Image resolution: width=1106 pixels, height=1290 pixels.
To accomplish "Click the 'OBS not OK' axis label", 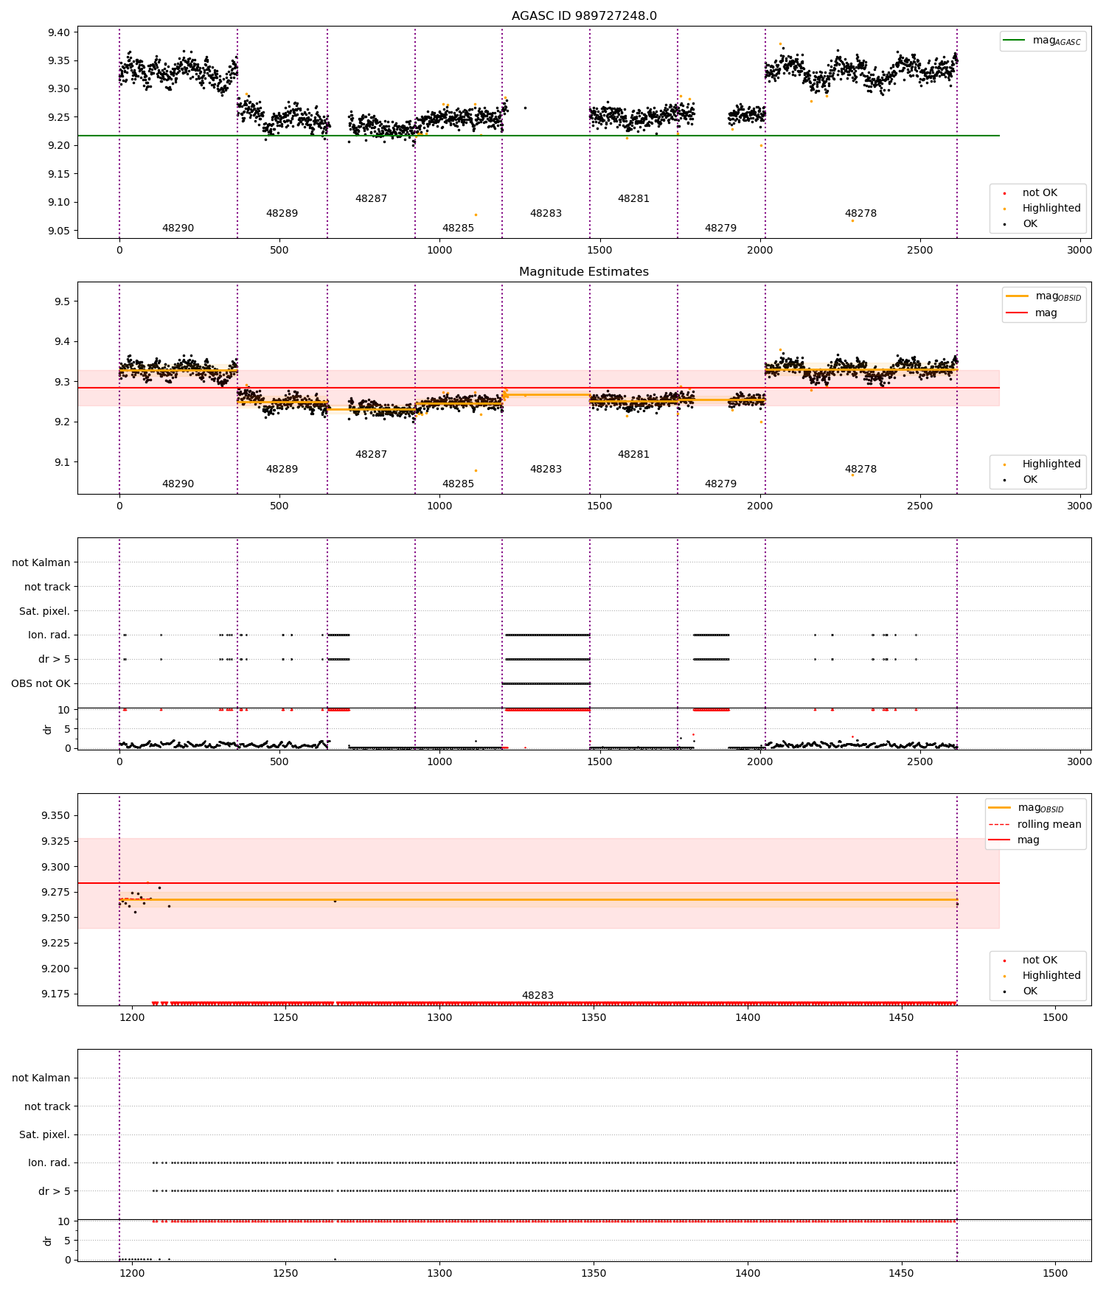I will click(41, 684).
